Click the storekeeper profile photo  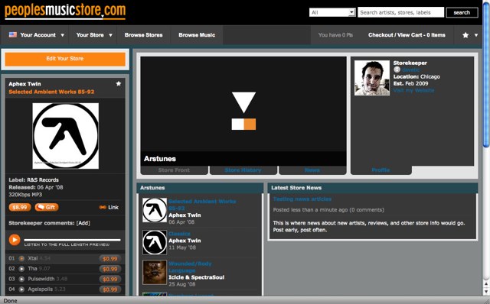click(x=372, y=78)
